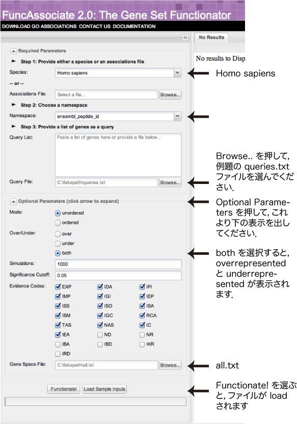Select the over radio option
This screenshot has height=424, width=297.
tap(58, 234)
